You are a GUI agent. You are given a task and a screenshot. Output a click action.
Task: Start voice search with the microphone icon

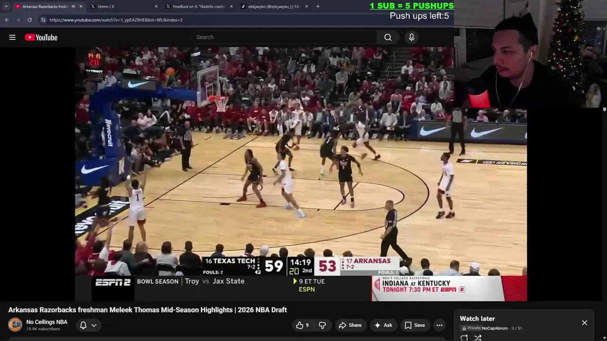(412, 37)
